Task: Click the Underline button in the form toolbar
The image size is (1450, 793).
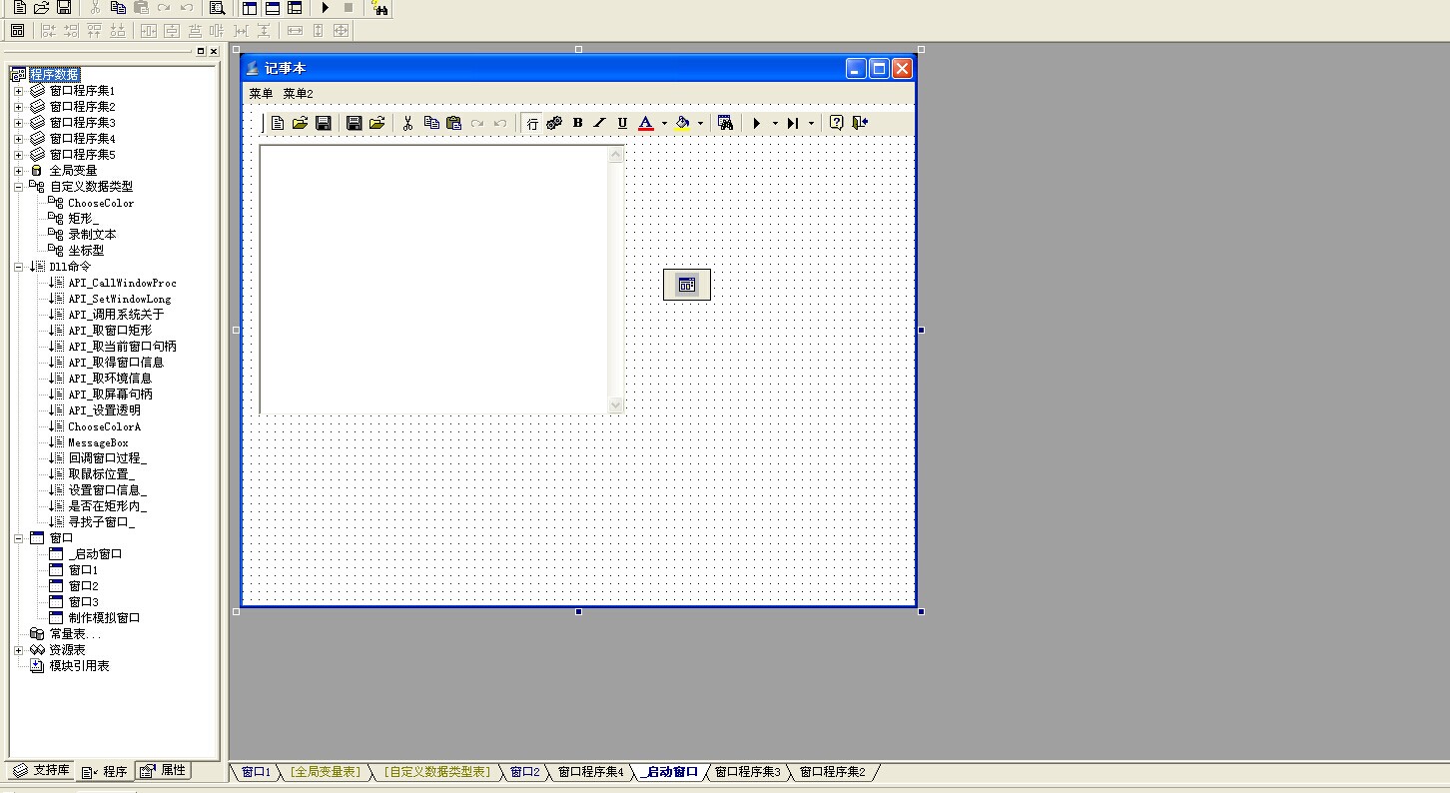Action: pos(622,123)
